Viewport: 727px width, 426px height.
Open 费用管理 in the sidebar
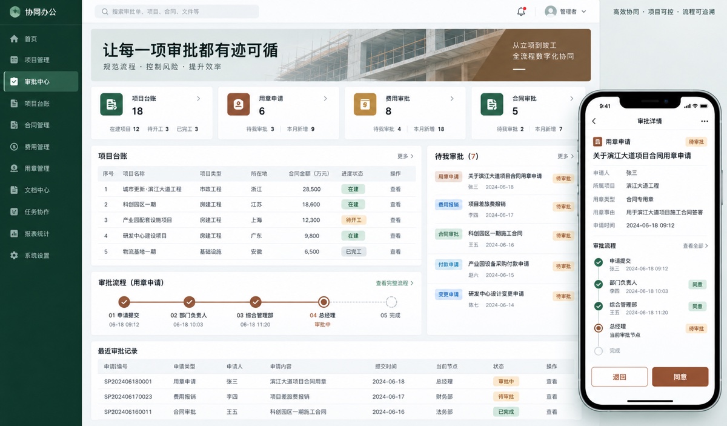(x=41, y=147)
